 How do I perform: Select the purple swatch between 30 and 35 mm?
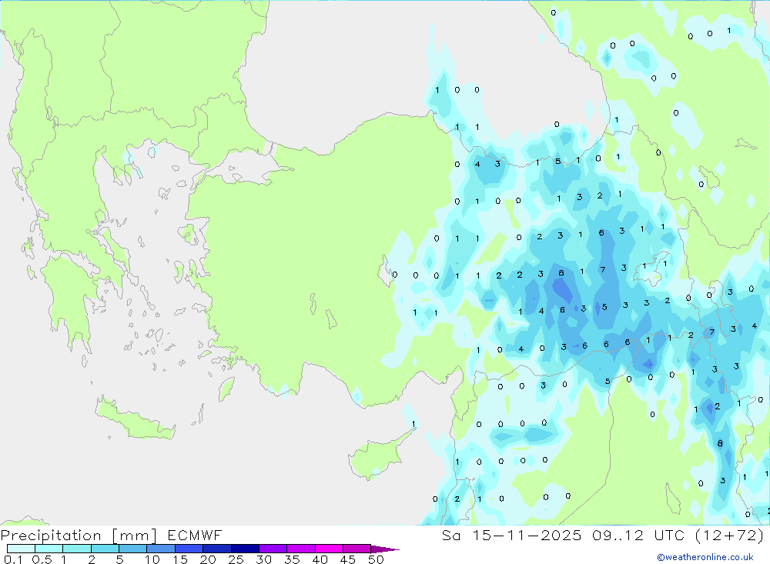273,549
